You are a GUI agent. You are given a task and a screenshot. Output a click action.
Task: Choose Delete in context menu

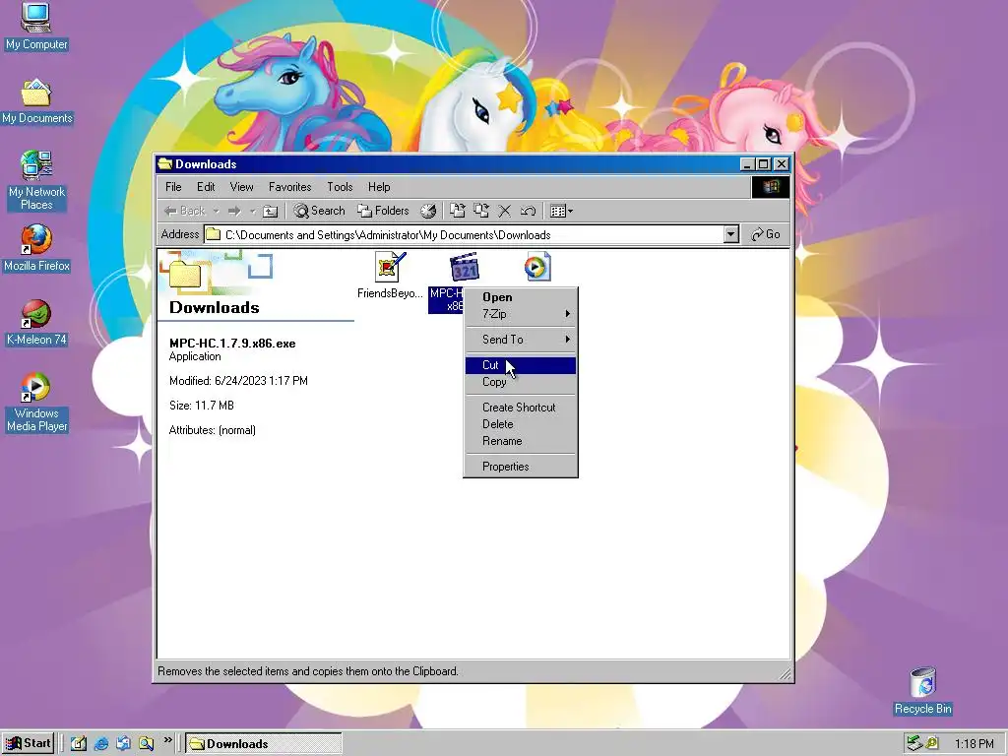520,424
